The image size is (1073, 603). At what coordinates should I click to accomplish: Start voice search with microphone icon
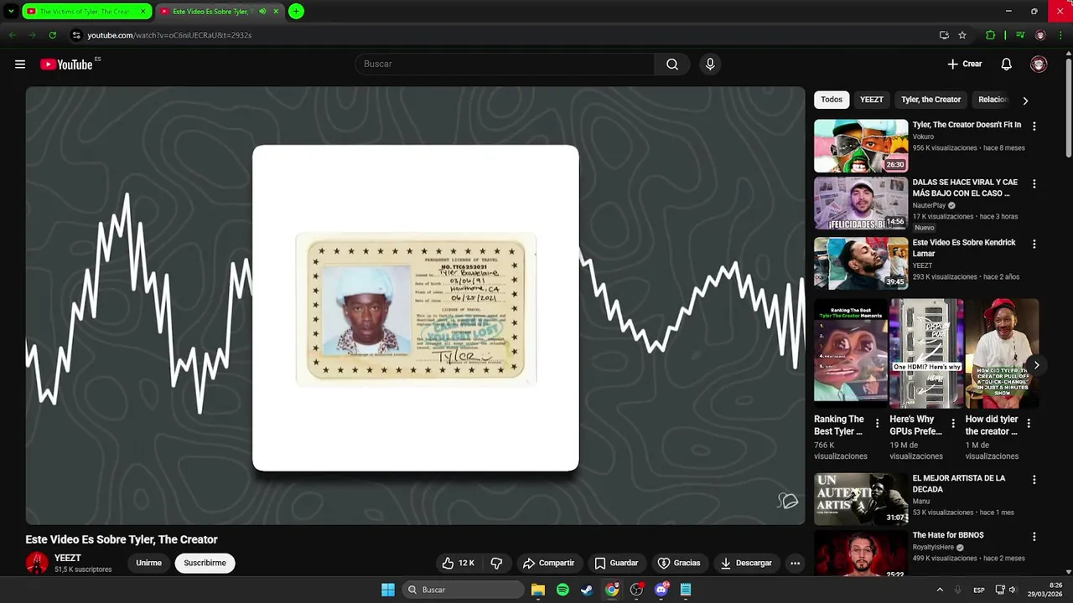[x=710, y=64]
